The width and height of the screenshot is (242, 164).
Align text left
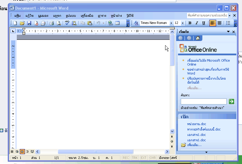point(212,23)
